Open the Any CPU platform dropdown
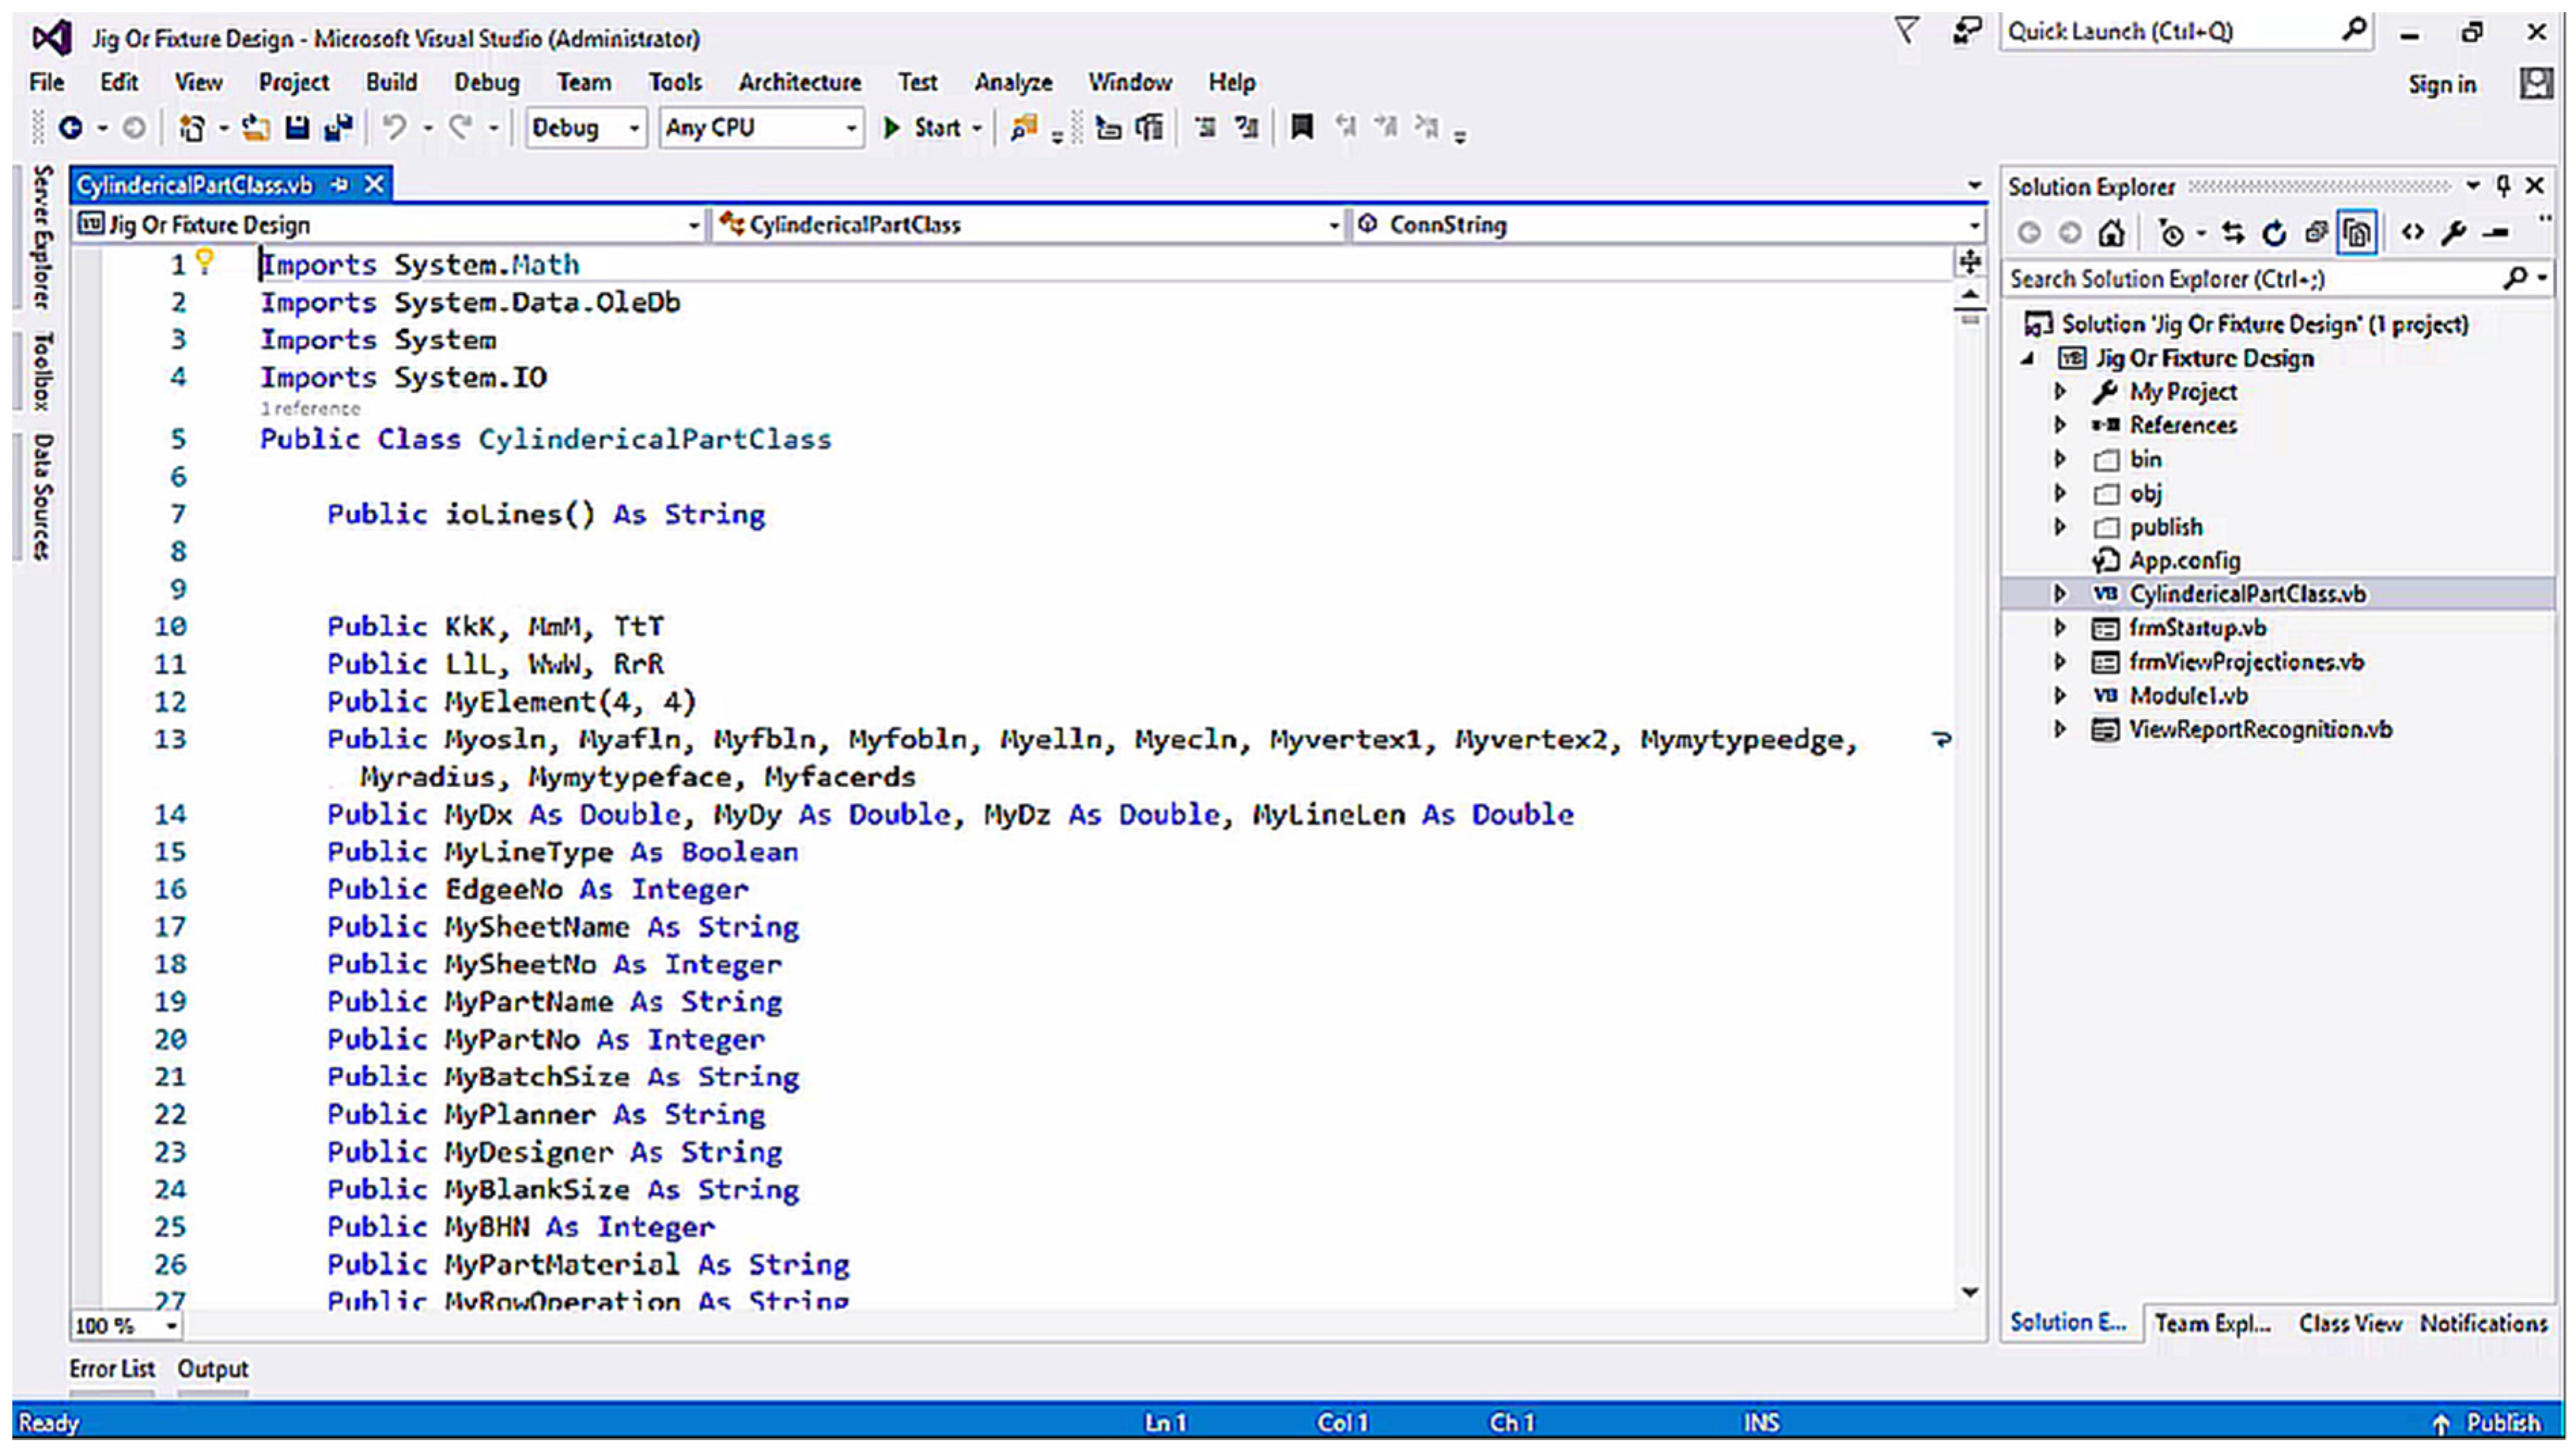The image size is (2576, 1453). pyautogui.click(x=760, y=128)
